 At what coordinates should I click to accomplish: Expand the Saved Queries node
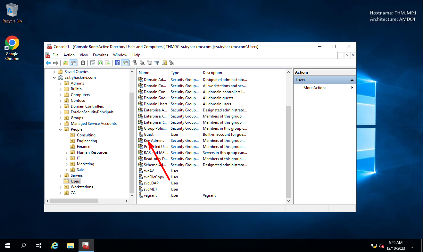pyautogui.click(x=54, y=72)
